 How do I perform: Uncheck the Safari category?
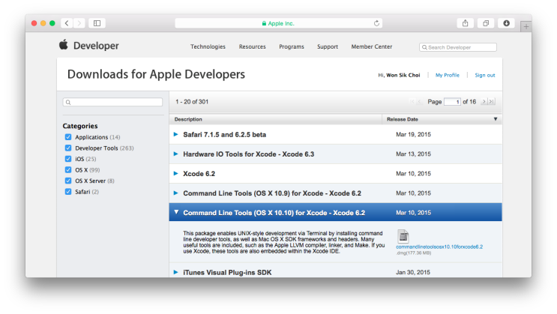pos(68,191)
